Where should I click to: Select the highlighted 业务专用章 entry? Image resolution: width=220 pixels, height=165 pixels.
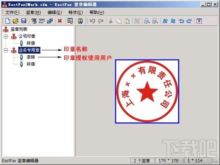(x=29, y=50)
